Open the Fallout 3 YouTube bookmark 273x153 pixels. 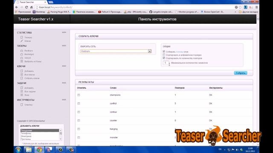pyautogui.click(x=110, y=12)
